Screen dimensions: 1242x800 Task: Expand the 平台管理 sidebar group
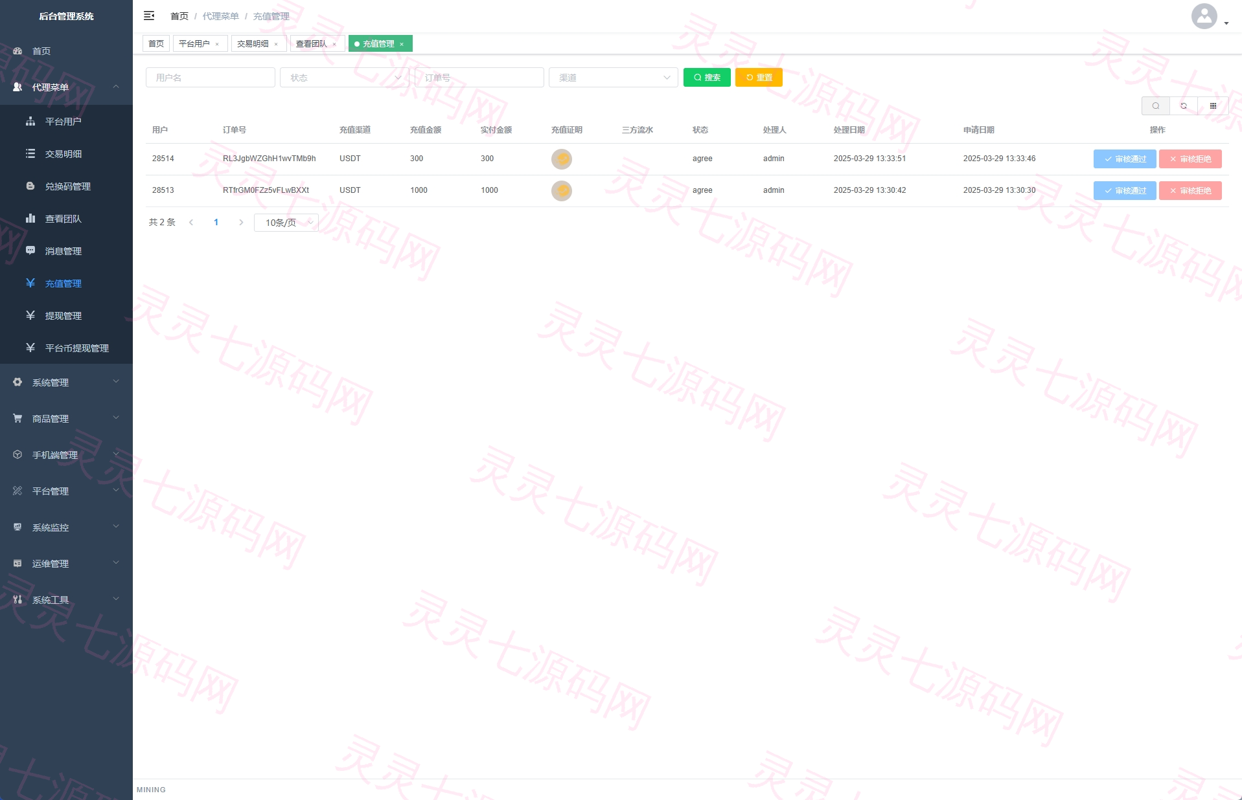coord(66,491)
